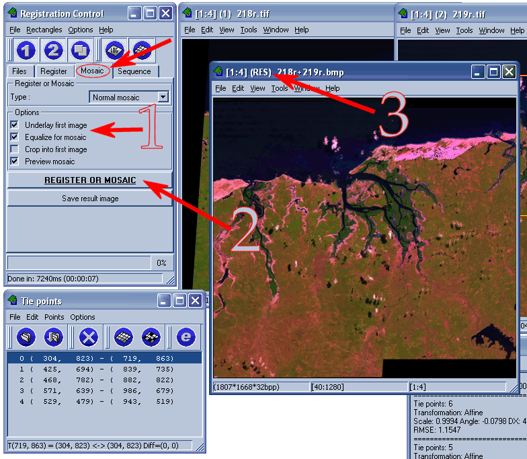Expand the Type dropdown showing Normal mosaic

pyautogui.click(x=162, y=98)
